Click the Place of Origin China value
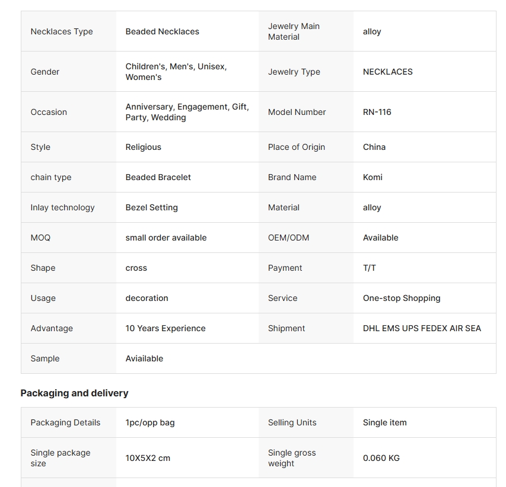 (x=374, y=147)
